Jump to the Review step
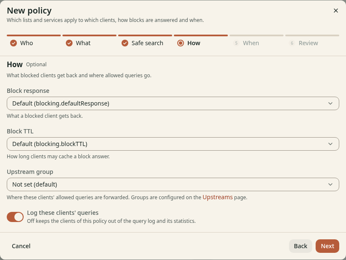Image resolution: width=346 pixels, height=260 pixels. 312,41
